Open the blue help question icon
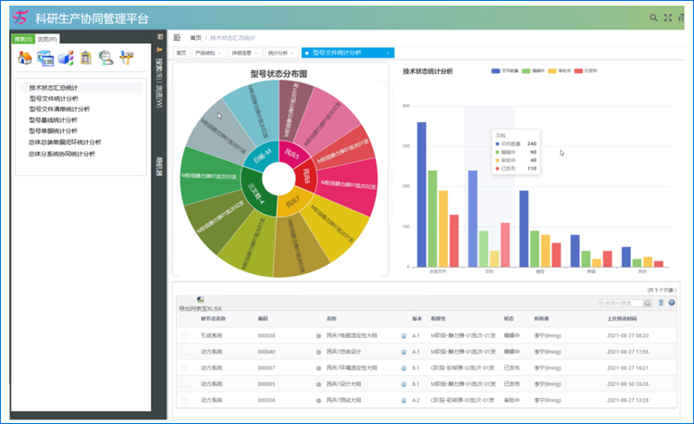 pyautogui.click(x=672, y=303)
